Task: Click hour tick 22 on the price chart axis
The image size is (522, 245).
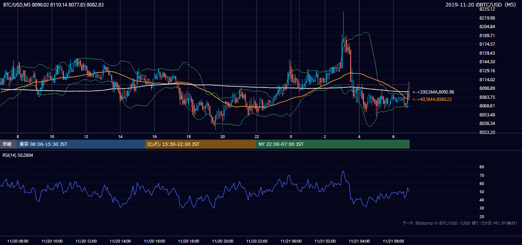Action: [x=257, y=136]
